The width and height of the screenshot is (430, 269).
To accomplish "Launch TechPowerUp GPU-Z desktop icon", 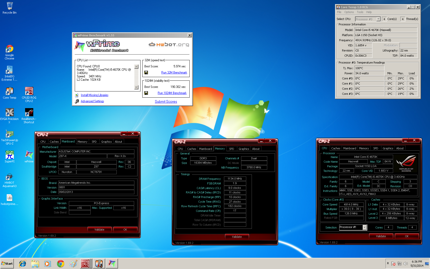I will [x=9, y=137].
